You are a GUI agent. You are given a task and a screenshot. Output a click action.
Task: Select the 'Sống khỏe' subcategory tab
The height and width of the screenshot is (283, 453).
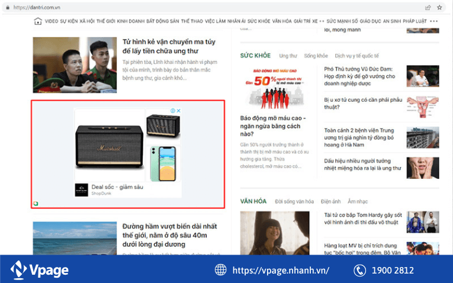click(316, 56)
